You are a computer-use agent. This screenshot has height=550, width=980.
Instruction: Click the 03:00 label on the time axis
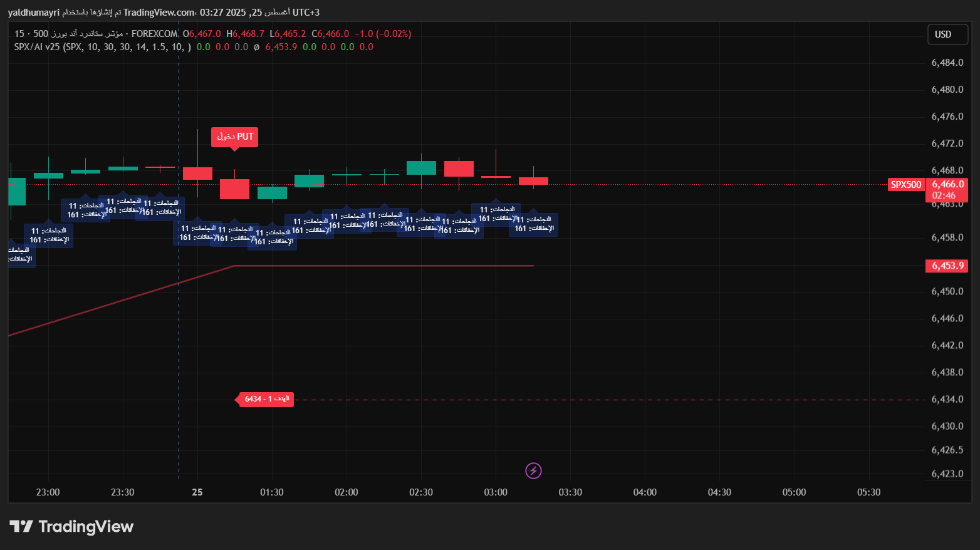[496, 492]
